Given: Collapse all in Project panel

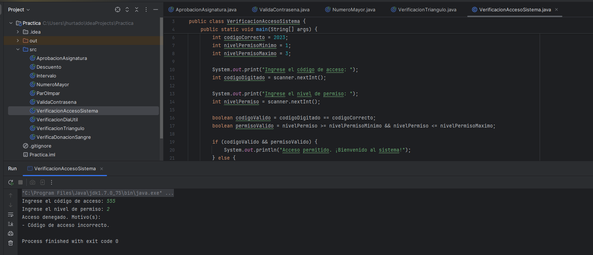Looking at the screenshot, I should (x=137, y=9).
